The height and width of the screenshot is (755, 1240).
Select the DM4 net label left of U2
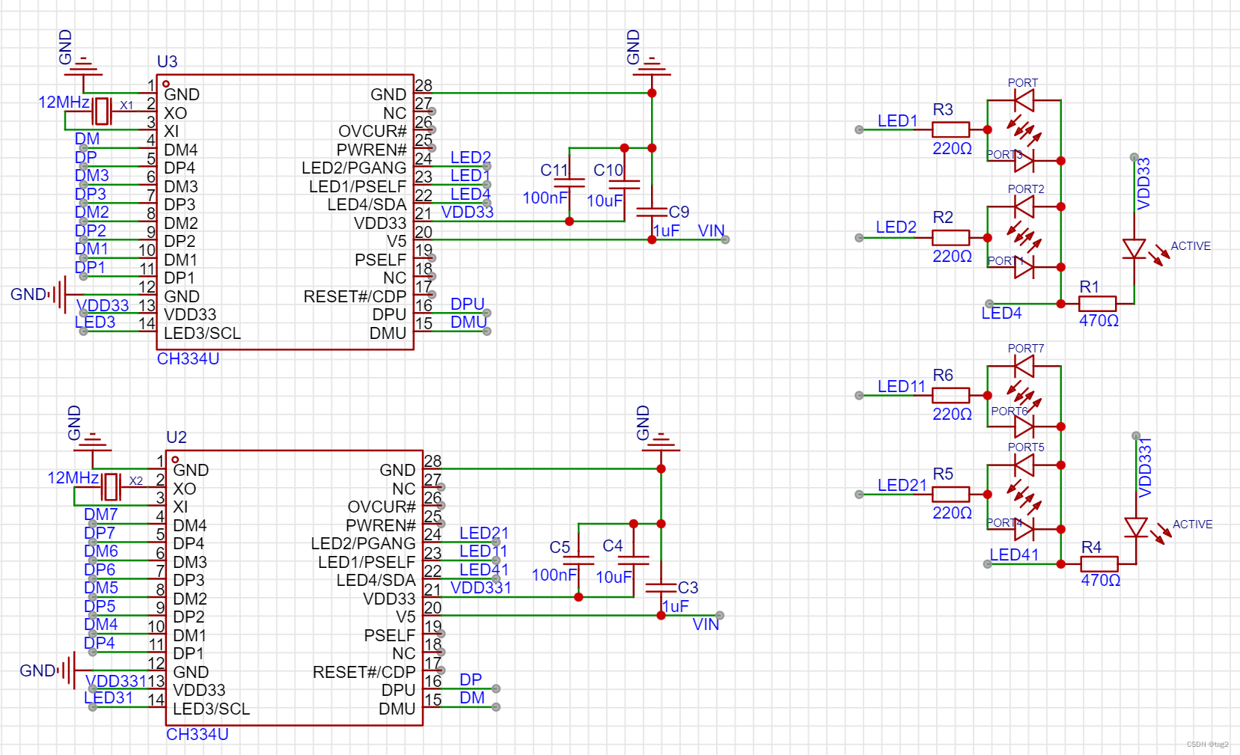101,624
